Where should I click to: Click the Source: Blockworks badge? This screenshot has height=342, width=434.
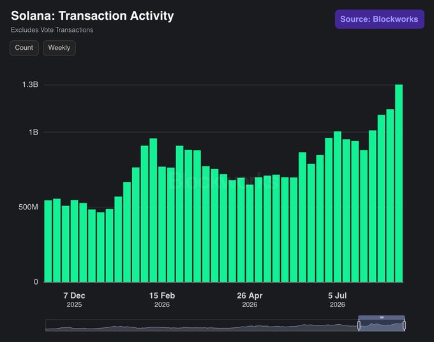(380, 19)
